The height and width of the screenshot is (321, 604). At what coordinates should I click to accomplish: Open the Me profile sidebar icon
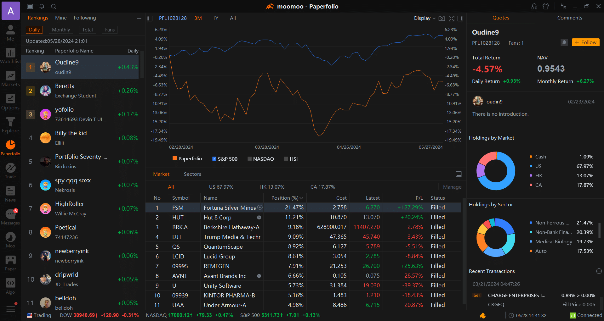point(10,33)
